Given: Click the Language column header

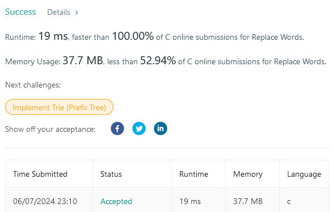Looking at the screenshot, I should 304,174.
